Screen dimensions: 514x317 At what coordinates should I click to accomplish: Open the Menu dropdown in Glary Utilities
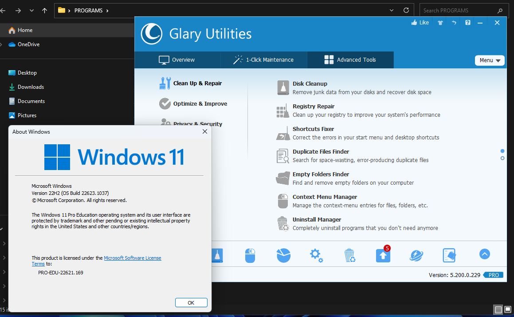pyautogui.click(x=490, y=60)
